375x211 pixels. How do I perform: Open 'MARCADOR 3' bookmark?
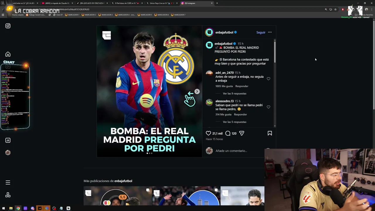click(x=105, y=15)
